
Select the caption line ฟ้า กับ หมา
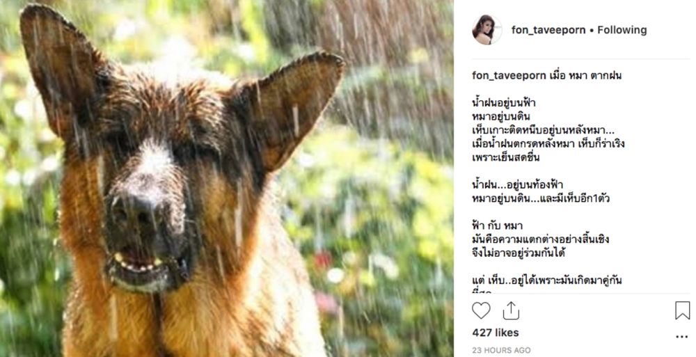(x=497, y=226)
